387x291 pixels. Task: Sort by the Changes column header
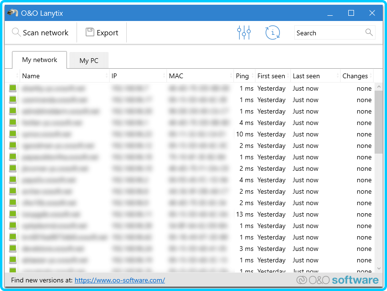point(357,76)
